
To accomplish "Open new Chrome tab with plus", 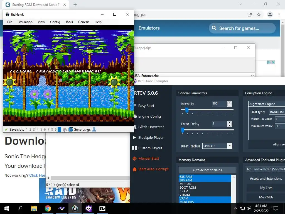I will (75, 5).
